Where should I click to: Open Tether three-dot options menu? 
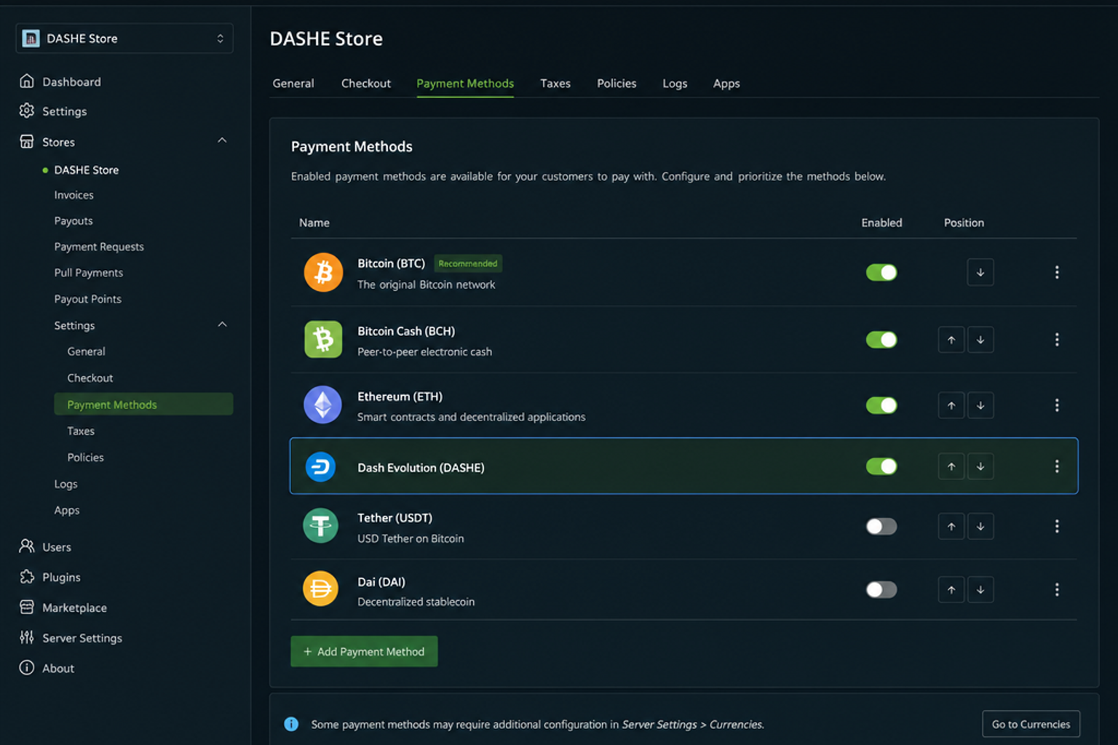pyautogui.click(x=1057, y=526)
